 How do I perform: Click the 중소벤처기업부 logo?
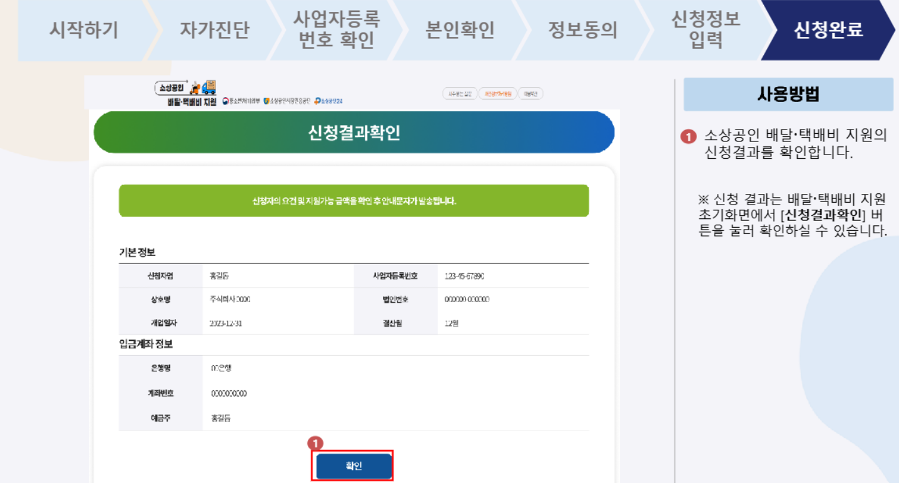[241, 101]
